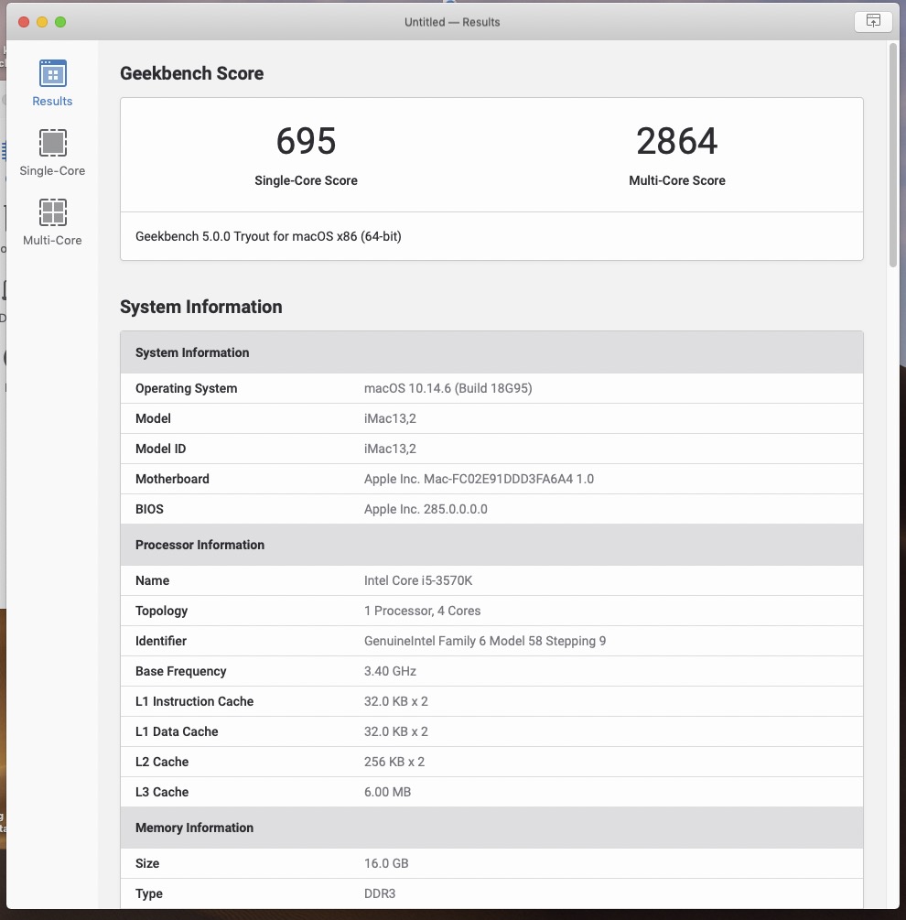Click the Motherboard value Mac-FC02E91DDD3FA6A4
906x920 pixels.
click(480, 479)
